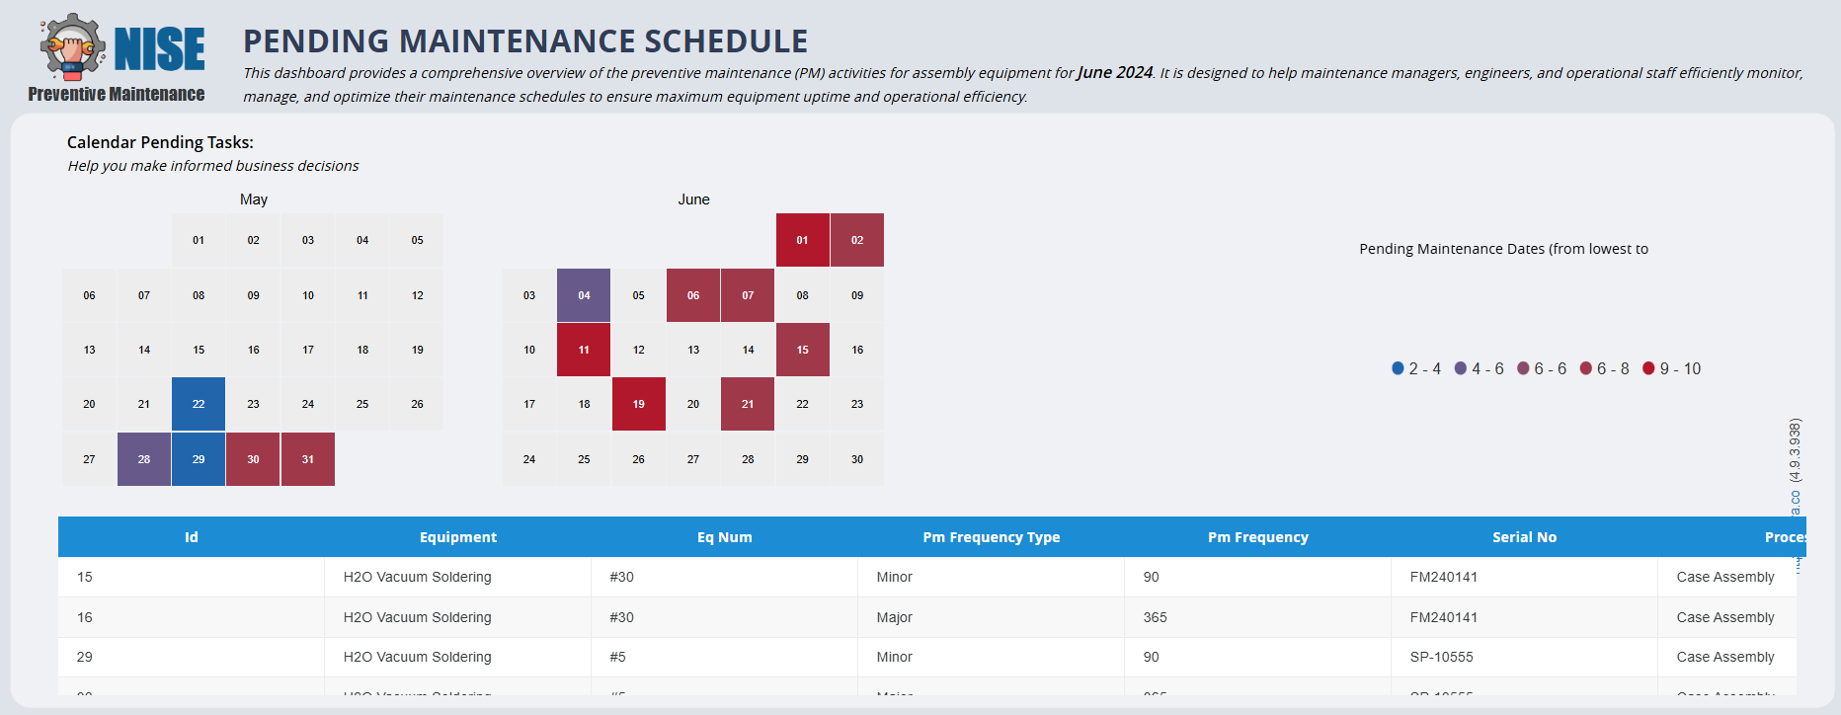Click the Eq Num column header

pyautogui.click(x=725, y=537)
